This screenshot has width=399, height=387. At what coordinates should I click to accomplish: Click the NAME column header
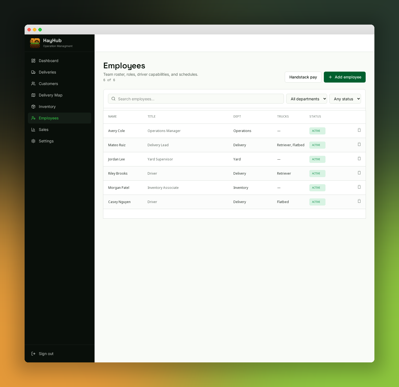pyautogui.click(x=112, y=116)
